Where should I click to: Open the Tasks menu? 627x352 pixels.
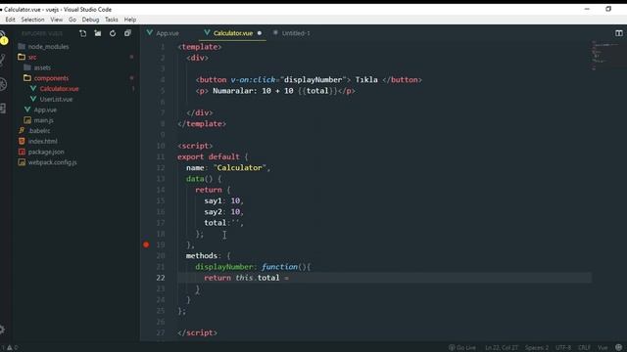pyautogui.click(x=111, y=20)
